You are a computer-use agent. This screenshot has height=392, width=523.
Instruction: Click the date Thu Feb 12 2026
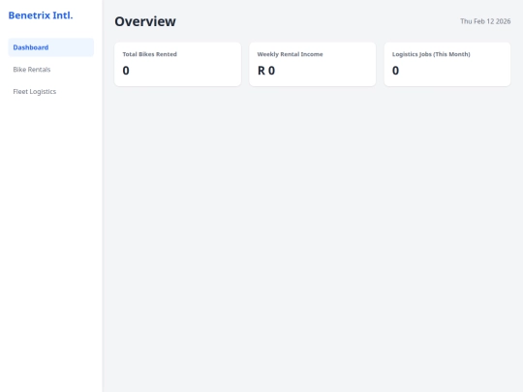coord(485,21)
